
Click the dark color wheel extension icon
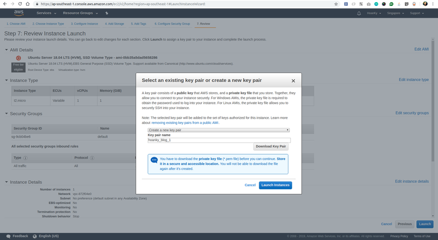[384, 4]
